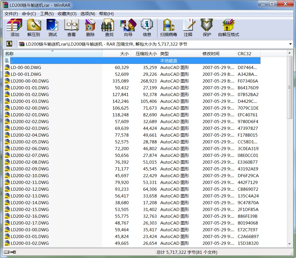Click the scrollbar down arrow
This screenshot has width=296, height=258.
pyautogui.click(x=290, y=244)
